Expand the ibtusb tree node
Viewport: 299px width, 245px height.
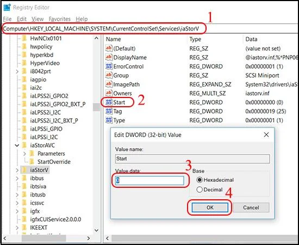click(17, 195)
